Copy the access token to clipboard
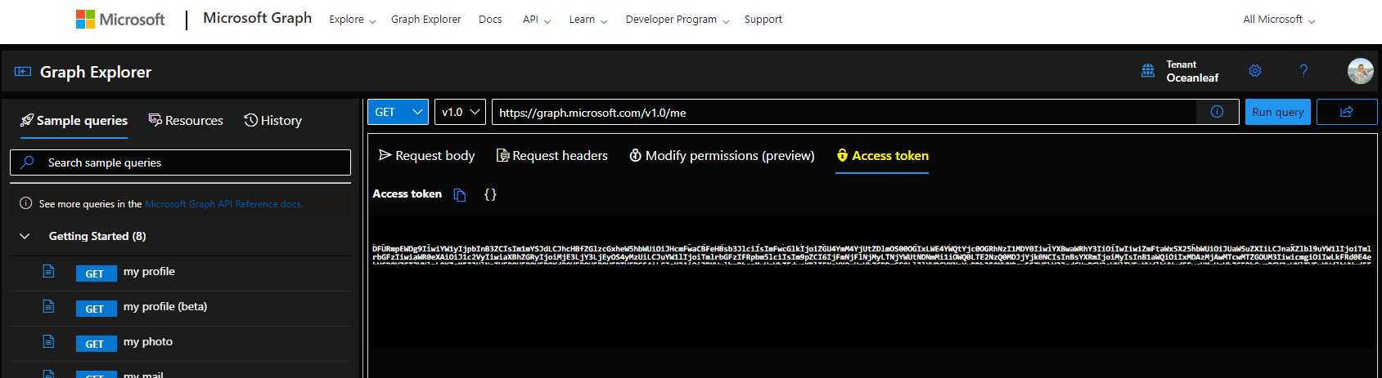This screenshot has width=1382, height=378. tap(460, 194)
